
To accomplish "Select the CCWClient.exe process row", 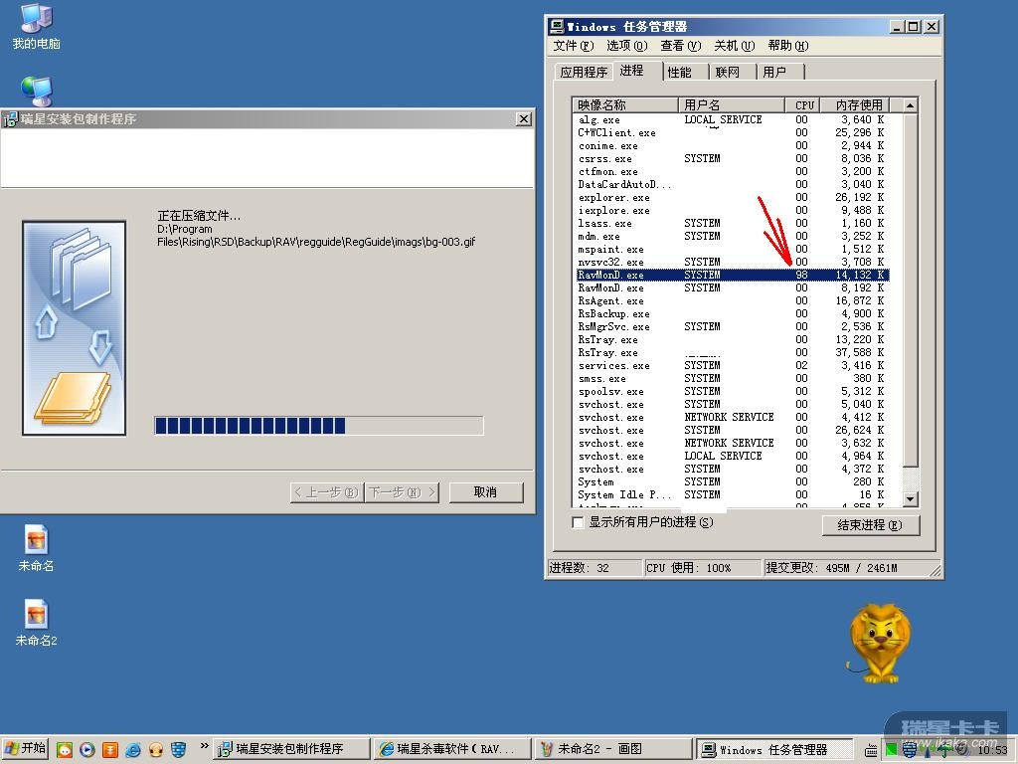I will [x=732, y=132].
